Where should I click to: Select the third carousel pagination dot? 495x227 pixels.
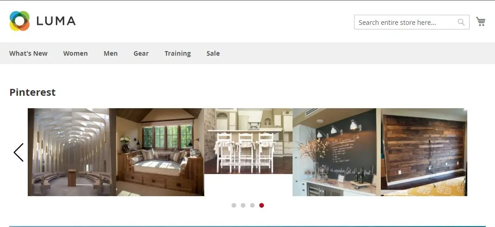click(252, 205)
